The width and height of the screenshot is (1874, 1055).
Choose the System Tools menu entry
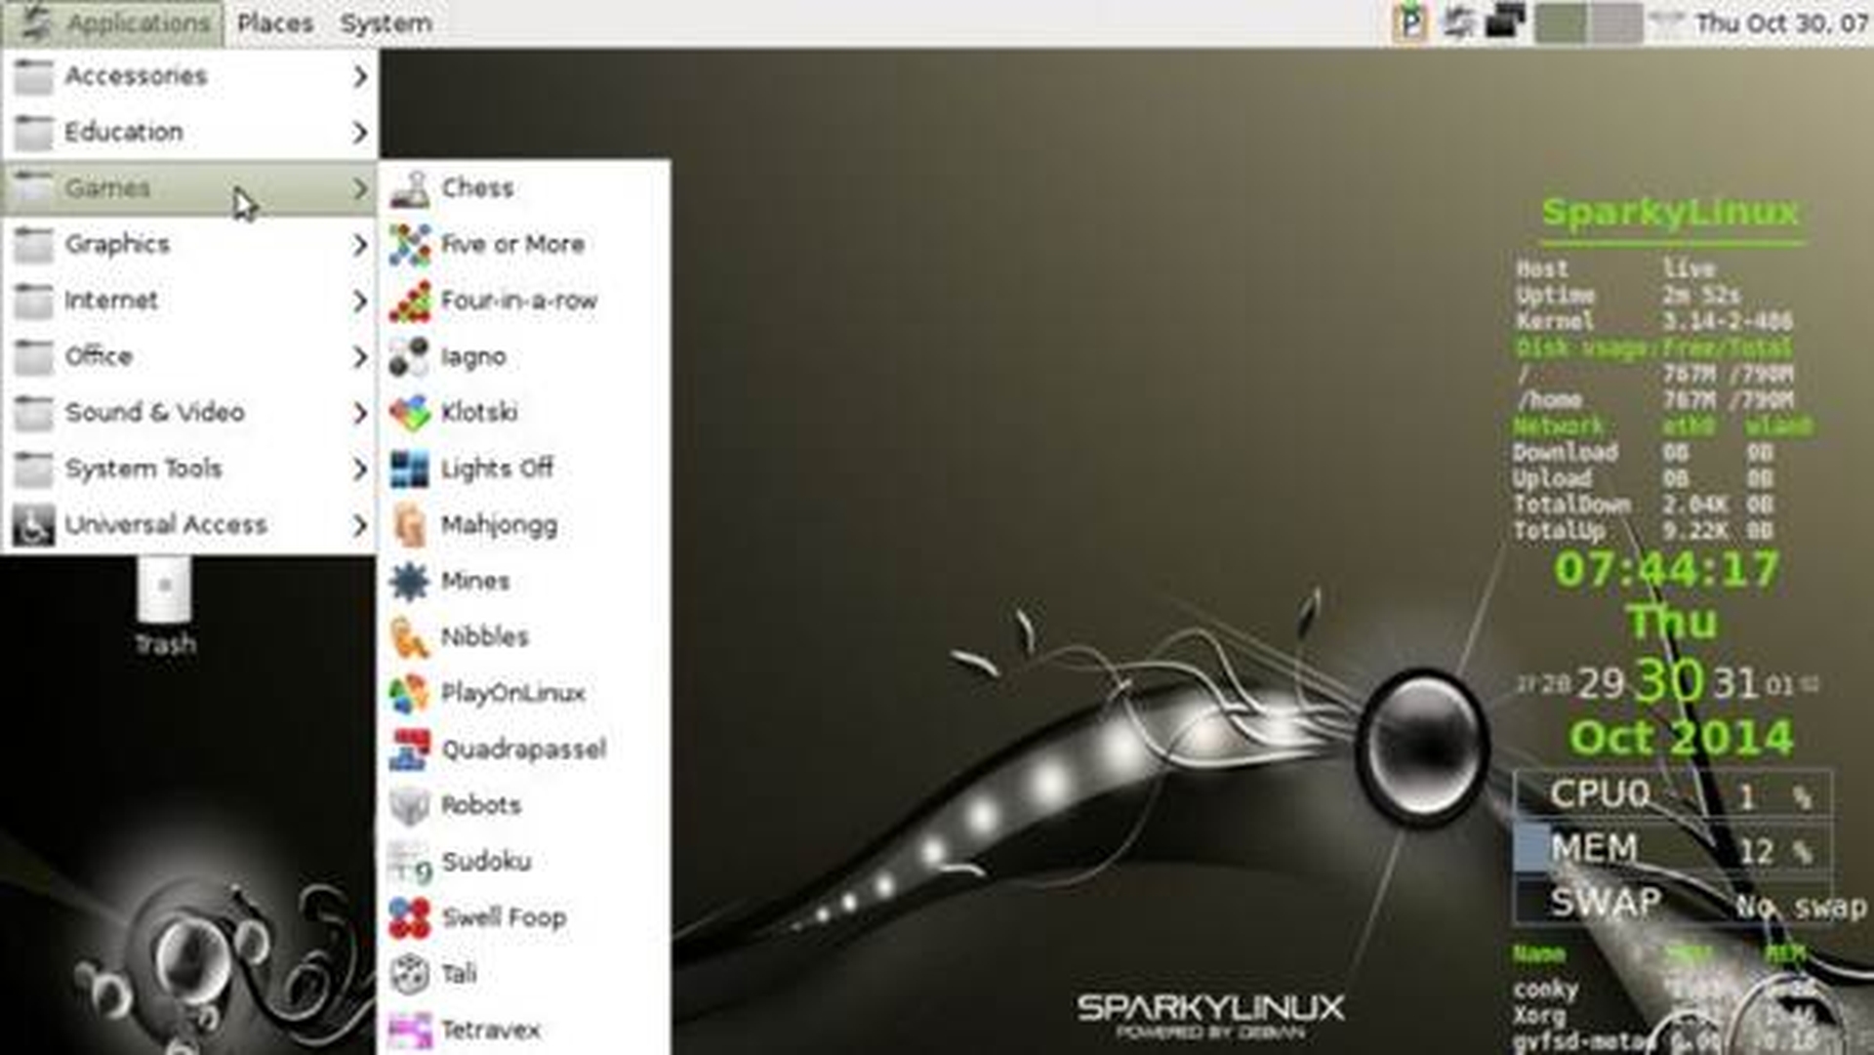189,468
